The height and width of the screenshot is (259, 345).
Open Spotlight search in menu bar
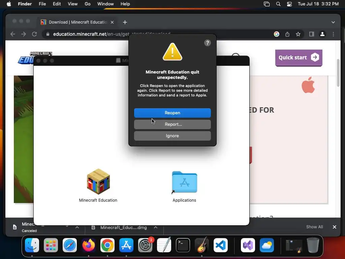pos(278,4)
